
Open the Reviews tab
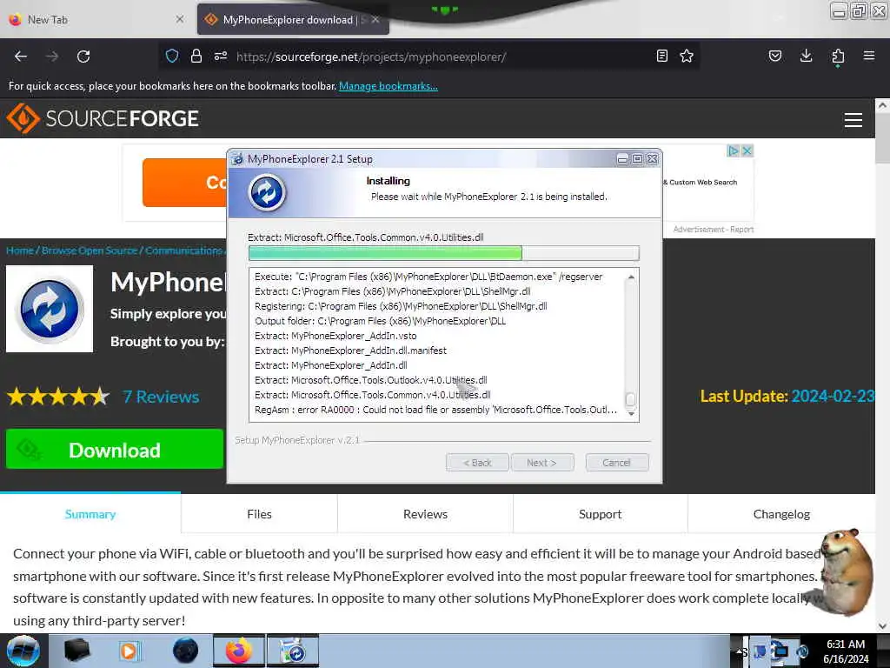[x=425, y=514]
